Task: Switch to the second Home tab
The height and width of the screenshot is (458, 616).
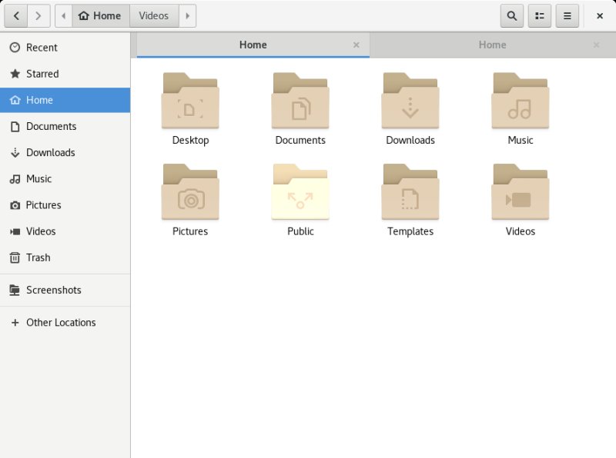Action: coord(492,45)
